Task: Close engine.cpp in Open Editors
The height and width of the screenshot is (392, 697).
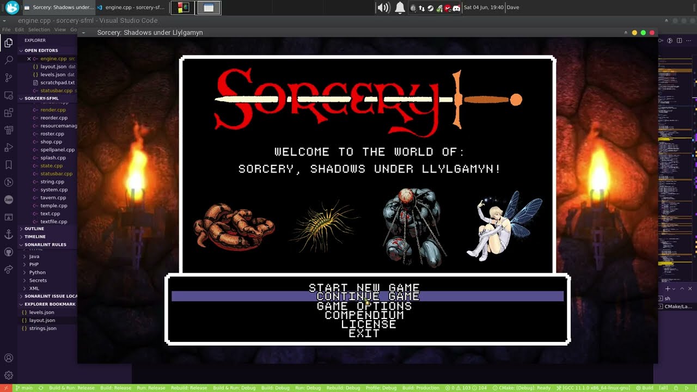Action: [29, 59]
